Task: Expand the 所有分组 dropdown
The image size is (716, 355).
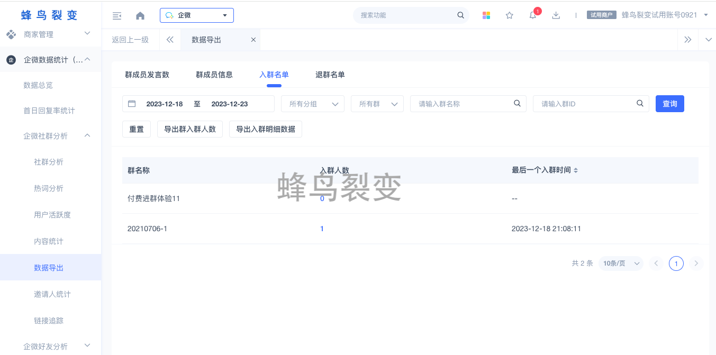Action: (313, 104)
